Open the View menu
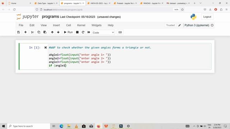 [x=43, y=25]
